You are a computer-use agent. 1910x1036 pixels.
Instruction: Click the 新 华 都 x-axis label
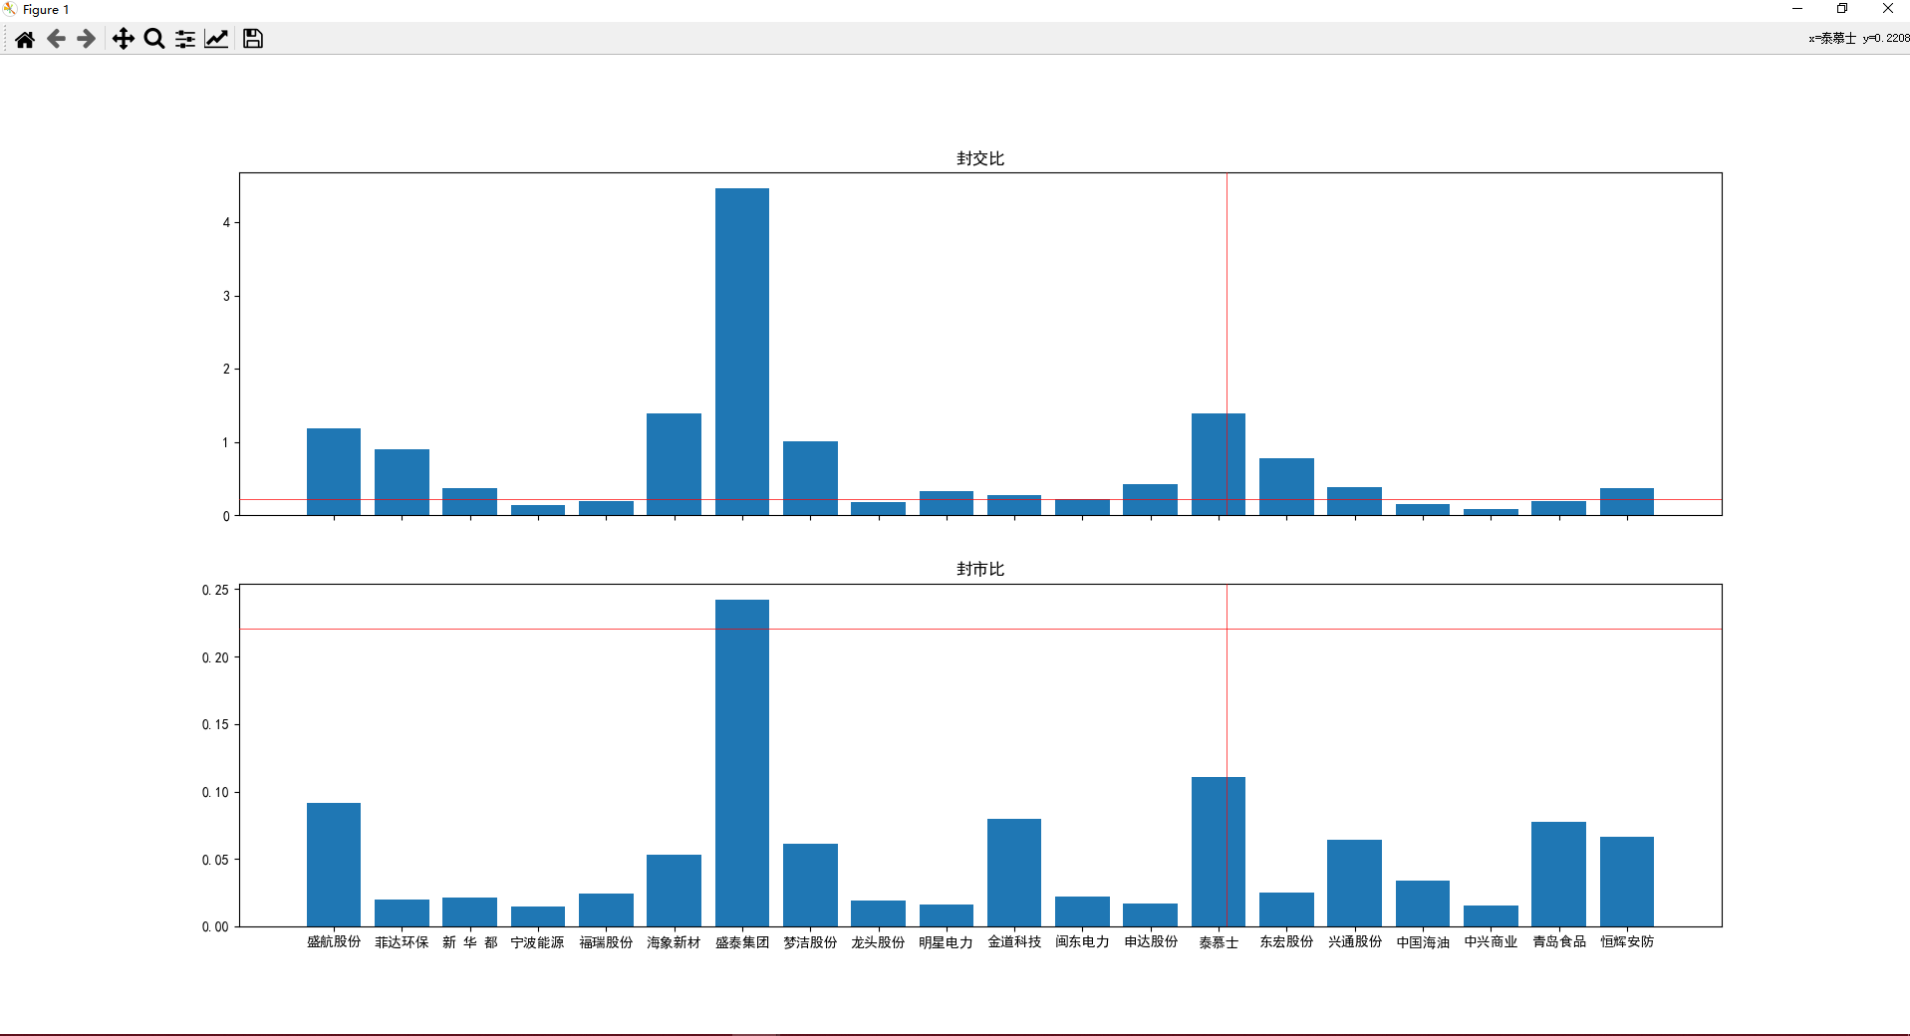470,941
